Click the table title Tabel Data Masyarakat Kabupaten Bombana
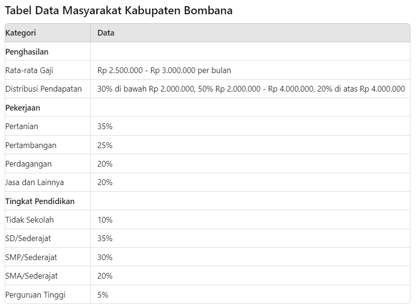Viewport: 418px width, 308px height. tap(119, 10)
